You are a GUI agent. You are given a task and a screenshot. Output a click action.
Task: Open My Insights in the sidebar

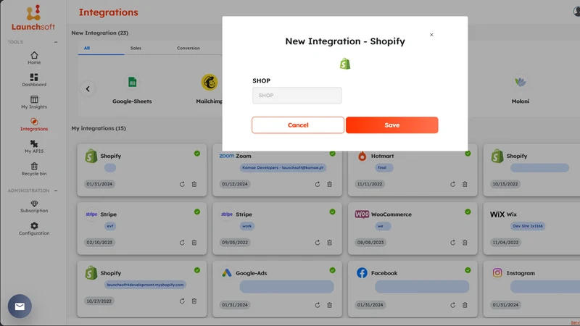tap(34, 102)
